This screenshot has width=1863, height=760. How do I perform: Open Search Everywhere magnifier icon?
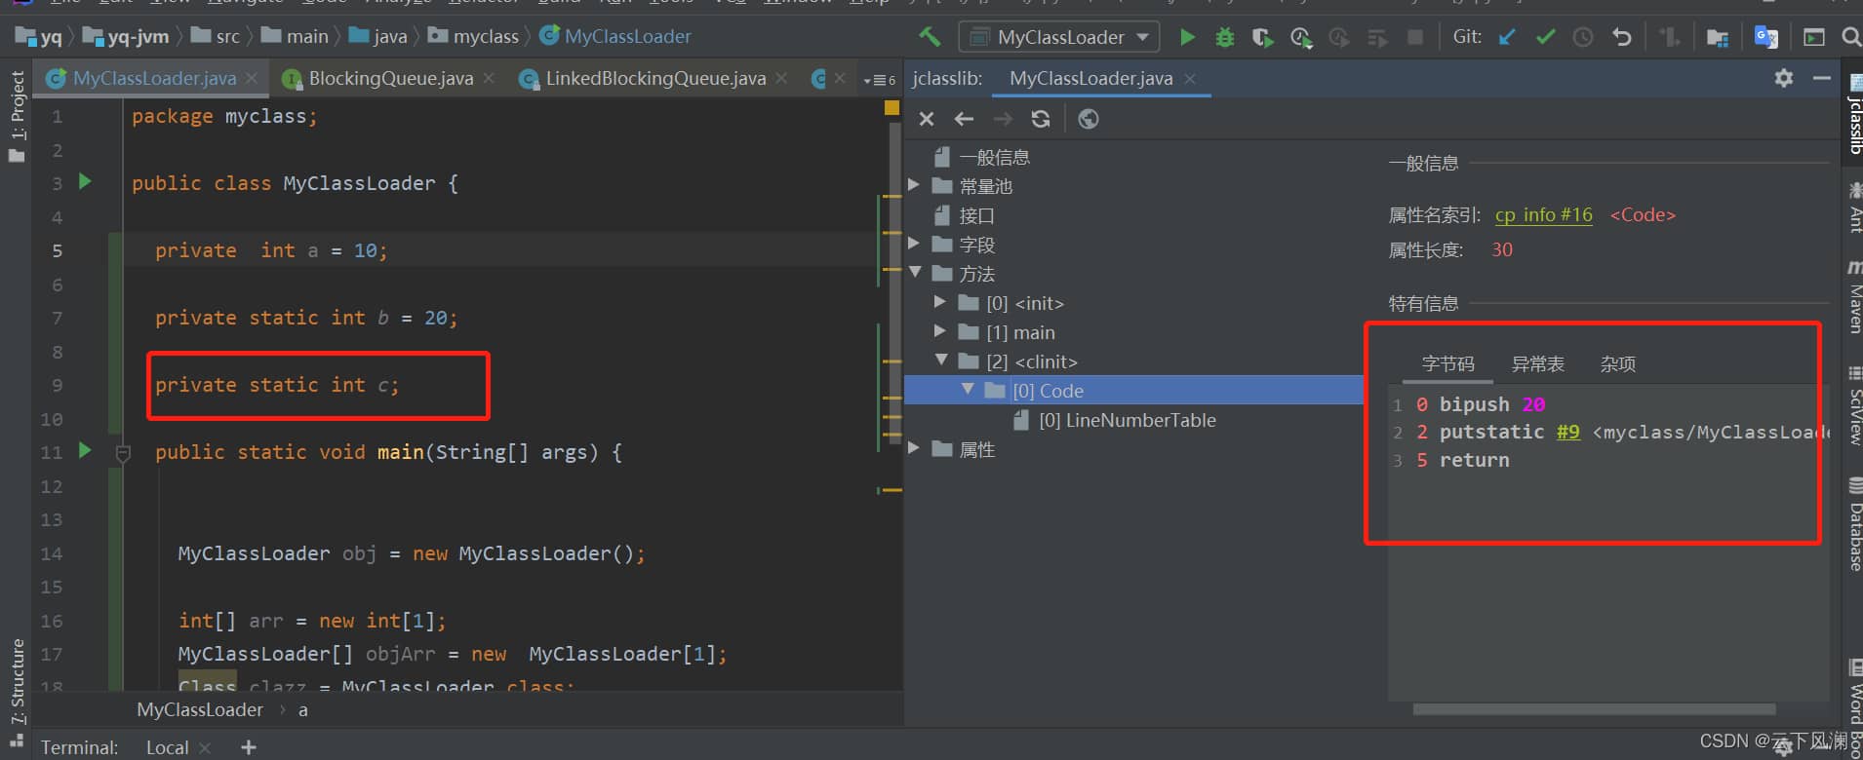tap(1850, 37)
